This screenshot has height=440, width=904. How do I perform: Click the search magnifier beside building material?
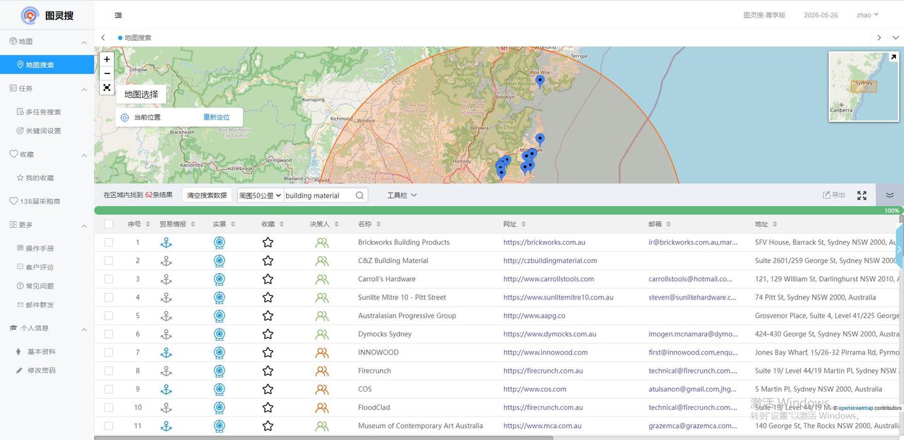coord(360,195)
